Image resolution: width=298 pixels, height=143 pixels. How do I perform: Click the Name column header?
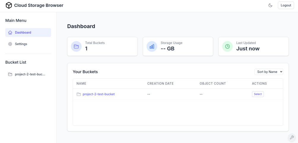(x=81, y=83)
